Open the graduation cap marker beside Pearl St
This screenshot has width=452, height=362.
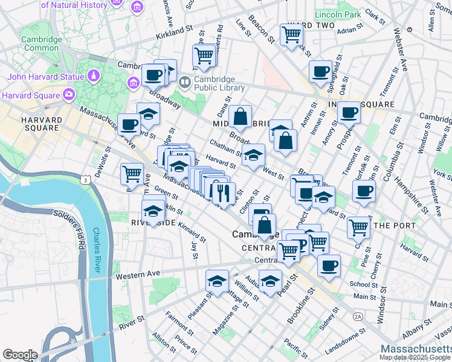tap(270, 283)
